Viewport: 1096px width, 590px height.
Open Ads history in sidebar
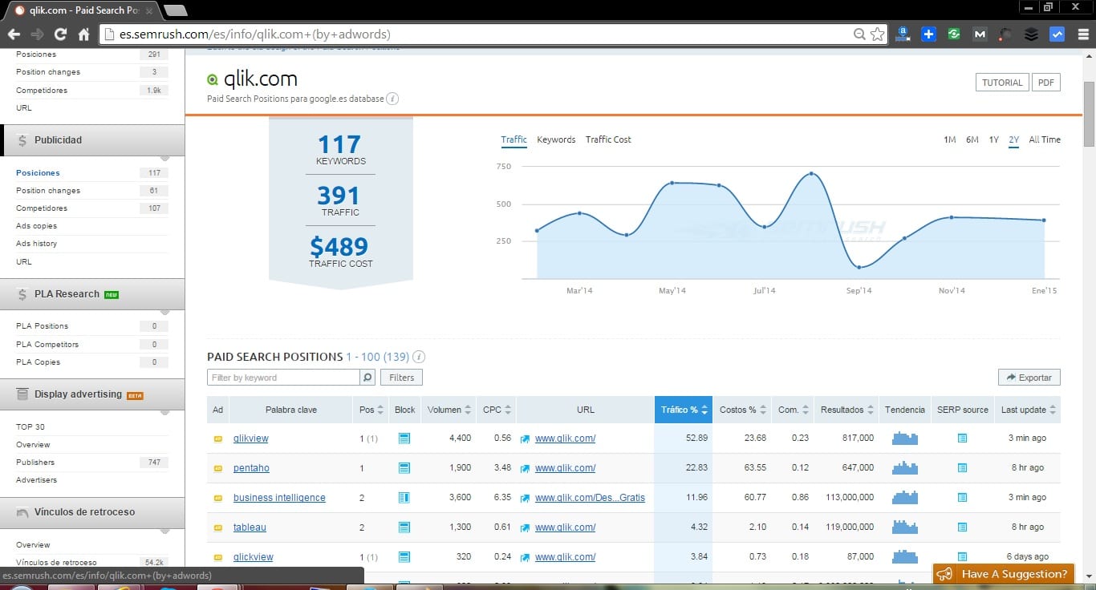point(36,244)
